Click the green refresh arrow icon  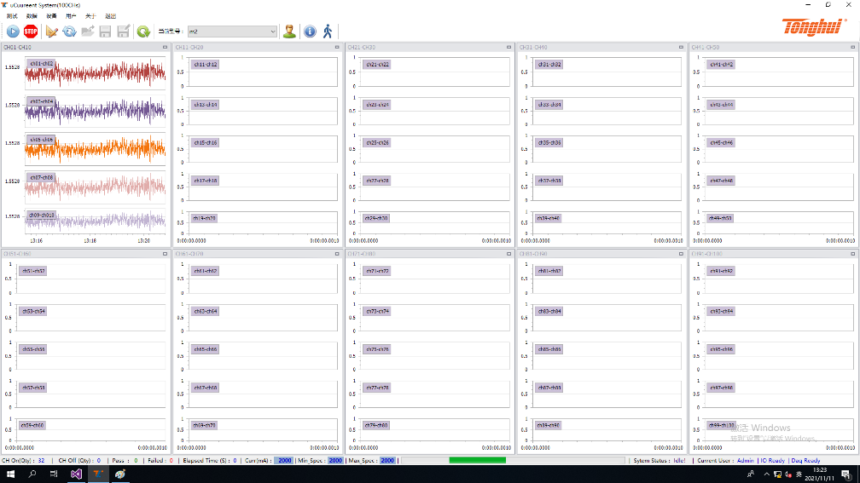pos(143,32)
